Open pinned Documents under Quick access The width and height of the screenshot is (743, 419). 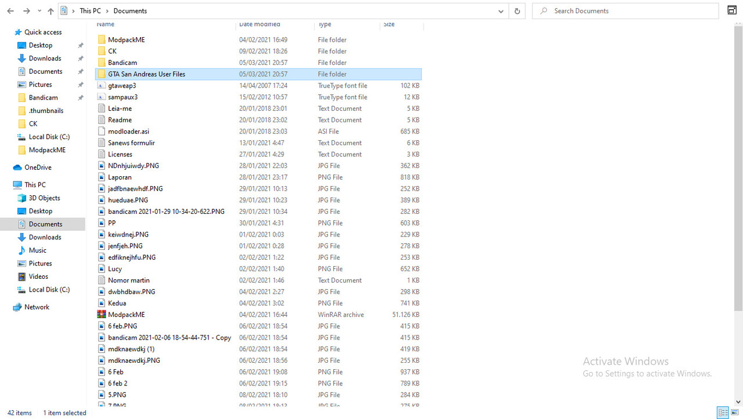(x=45, y=71)
